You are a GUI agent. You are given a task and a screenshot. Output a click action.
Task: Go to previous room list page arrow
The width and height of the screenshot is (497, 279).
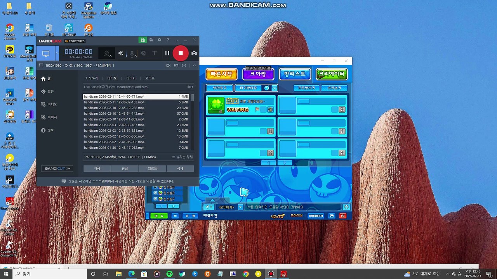268,163
